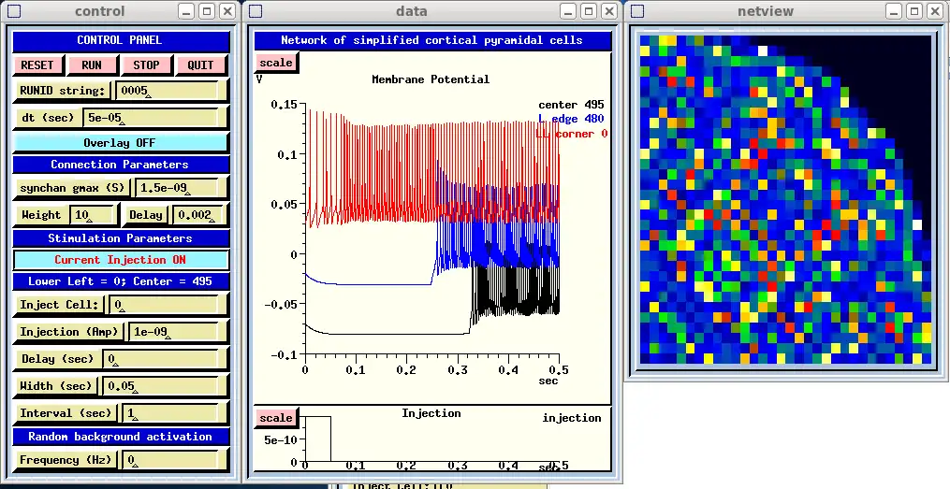Image resolution: width=950 pixels, height=489 pixels.
Task: Click the data window menu icon
Action: 256,11
